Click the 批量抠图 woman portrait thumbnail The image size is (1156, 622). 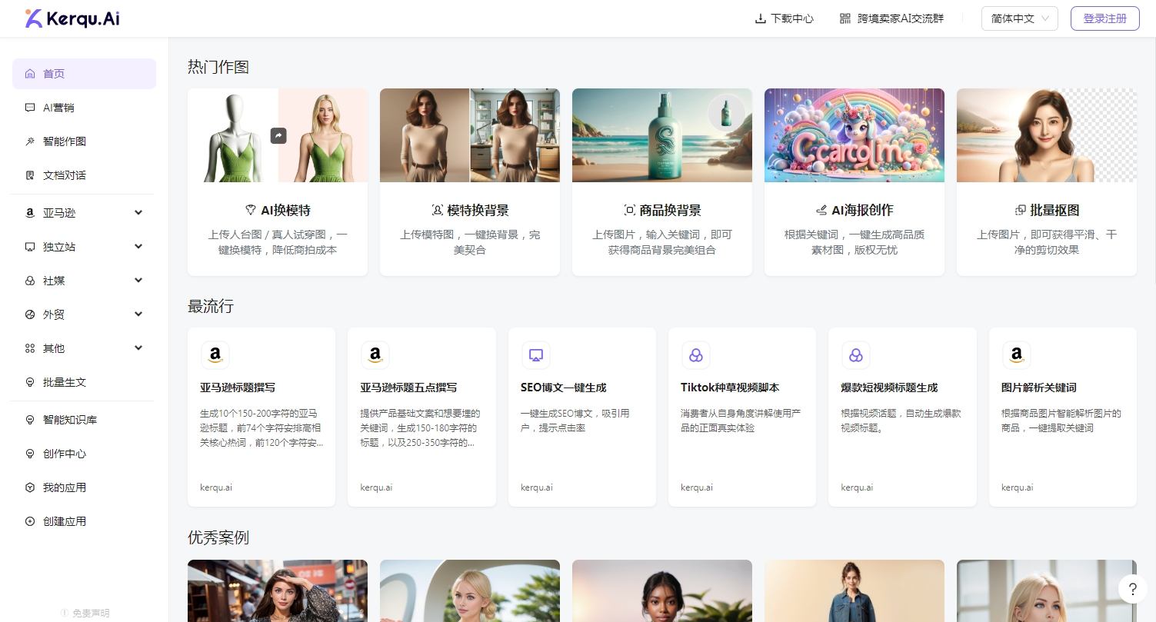click(1047, 135)
